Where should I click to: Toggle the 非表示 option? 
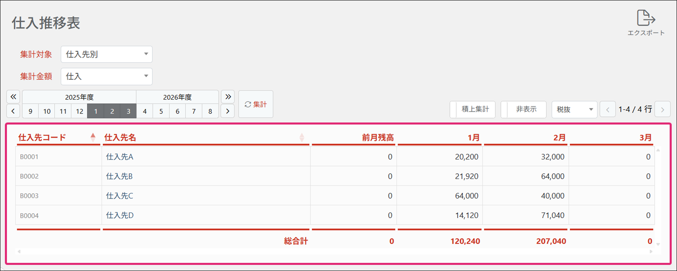[x=524, y=109]
